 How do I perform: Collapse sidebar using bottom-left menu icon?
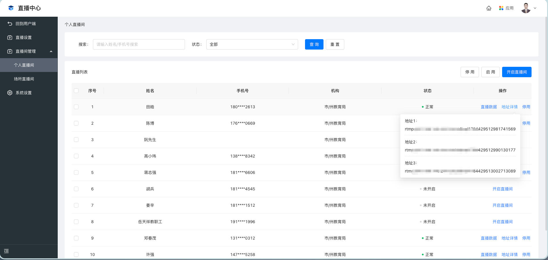6,251
